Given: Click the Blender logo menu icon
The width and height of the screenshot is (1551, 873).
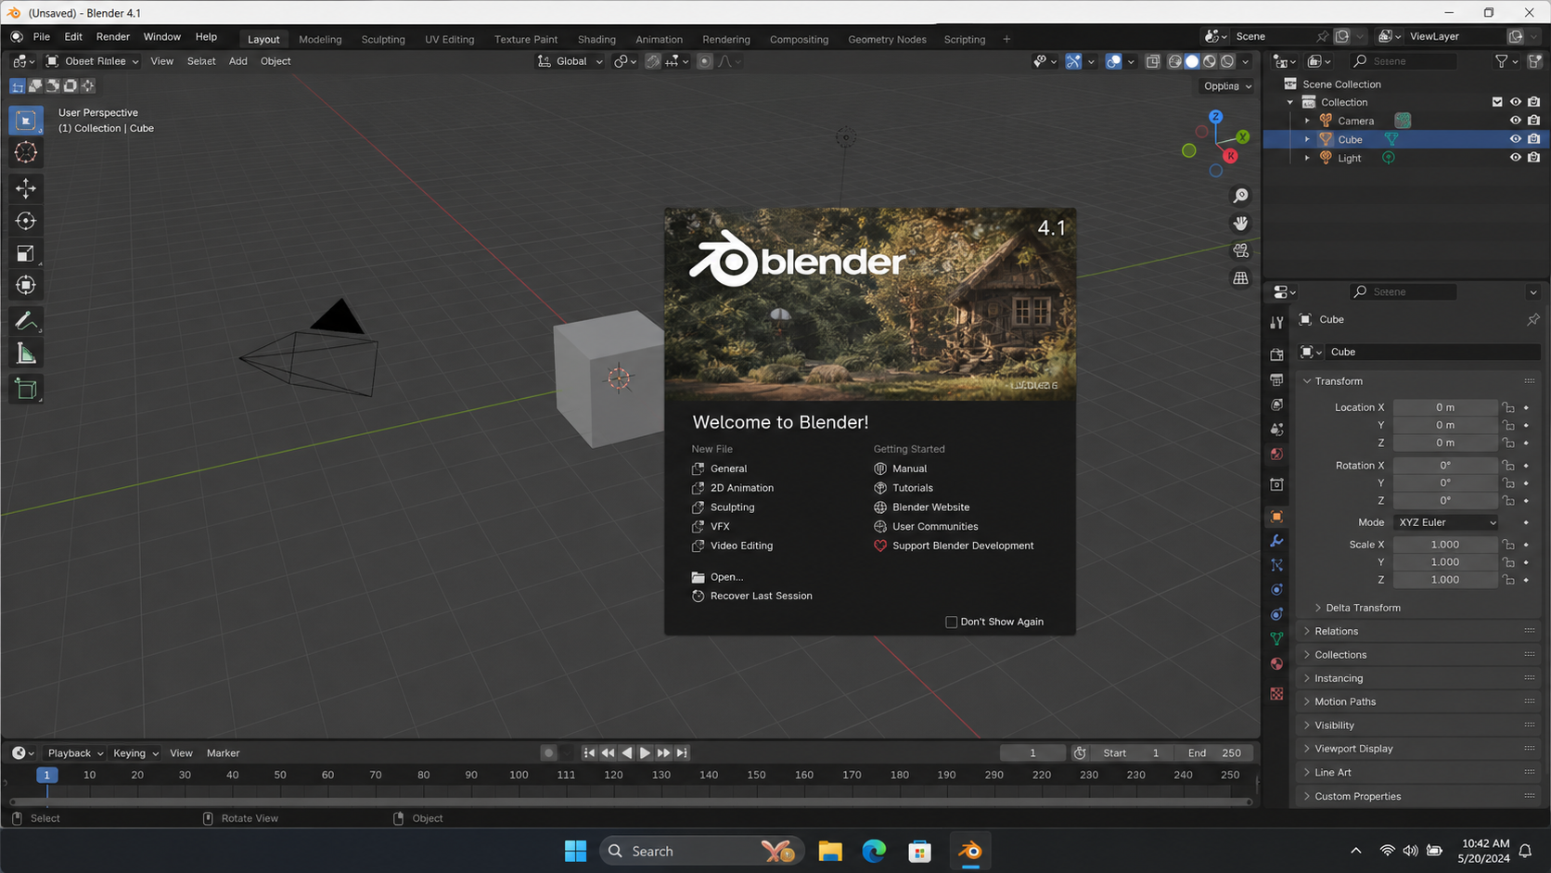Looking at the screenshot, I should pyautogui.click(x=17, y=37).
